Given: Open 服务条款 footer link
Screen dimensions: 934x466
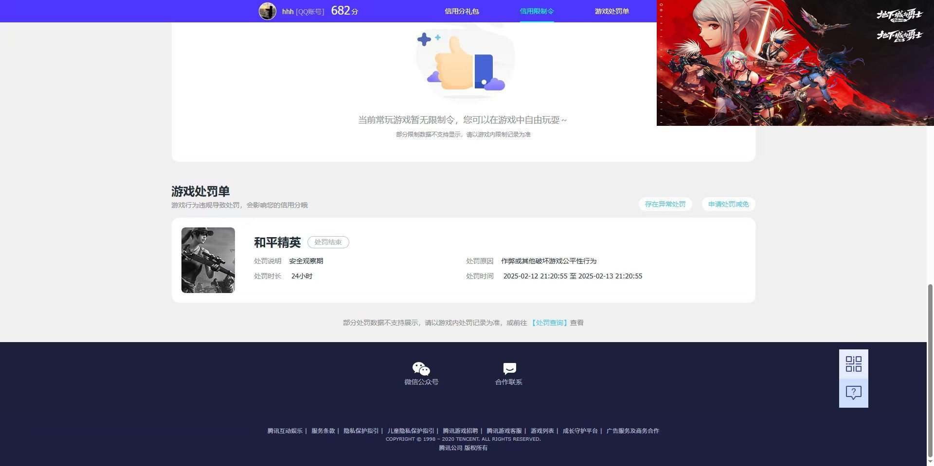Looking at the screenshot, I should 323,431.
